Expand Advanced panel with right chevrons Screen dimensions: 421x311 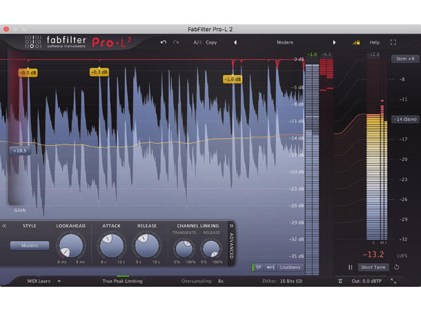click(231, 226)
